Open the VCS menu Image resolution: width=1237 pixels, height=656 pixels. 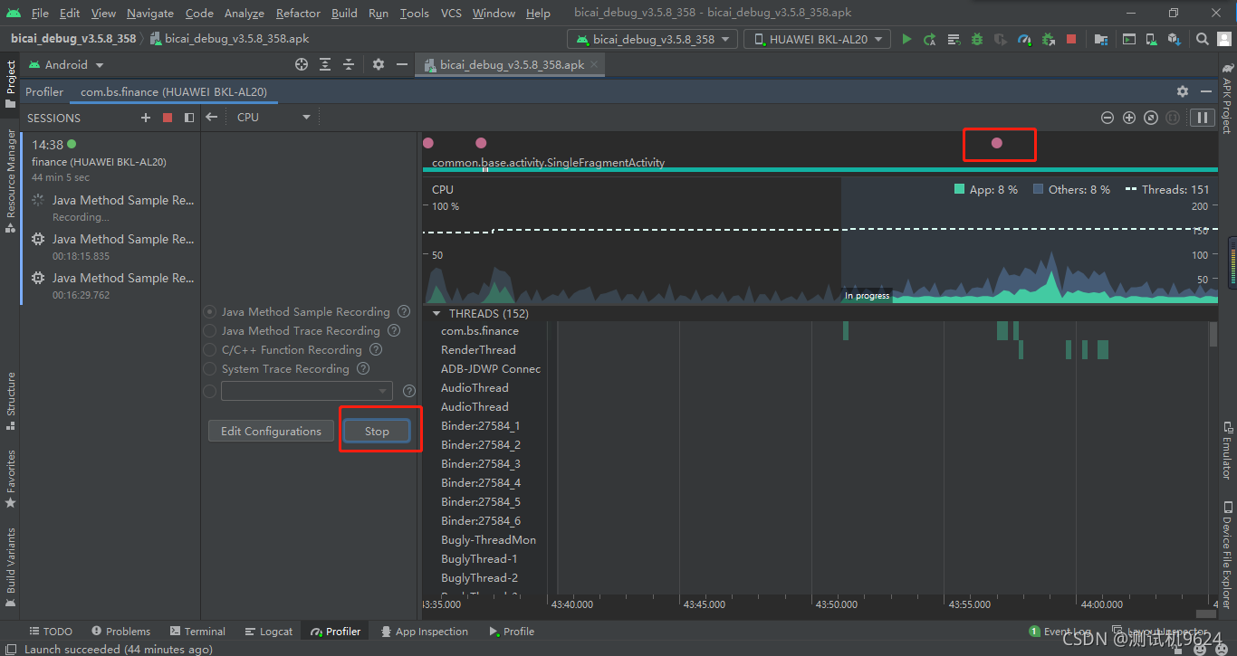point(451,13)
